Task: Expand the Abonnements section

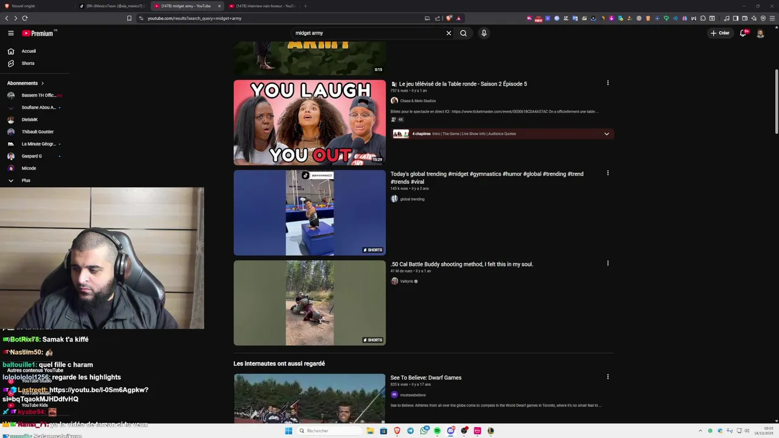Action: pos(26,83)
